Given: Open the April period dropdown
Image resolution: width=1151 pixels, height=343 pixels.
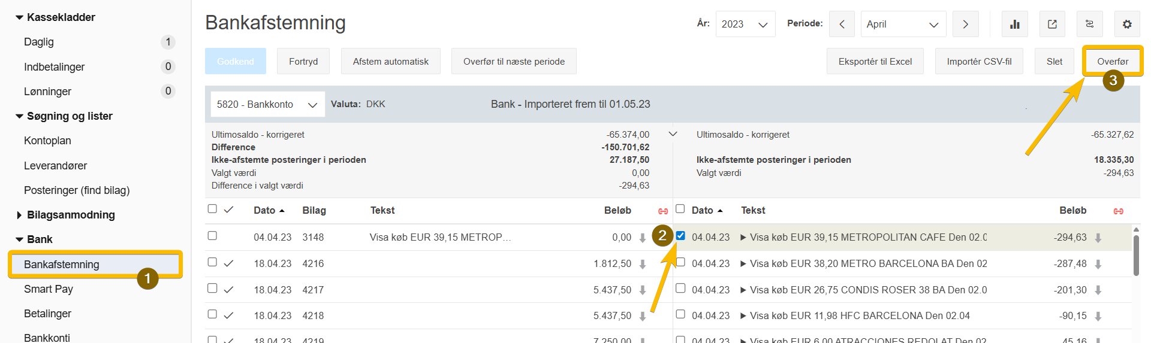Looking at the screenshot, I should click(902, 24).
